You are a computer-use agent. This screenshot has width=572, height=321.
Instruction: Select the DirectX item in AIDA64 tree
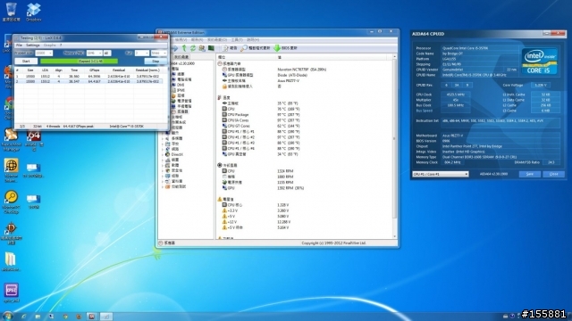(177, 154)
